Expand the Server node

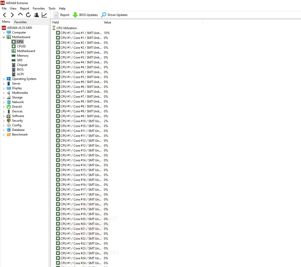(4, 84)
